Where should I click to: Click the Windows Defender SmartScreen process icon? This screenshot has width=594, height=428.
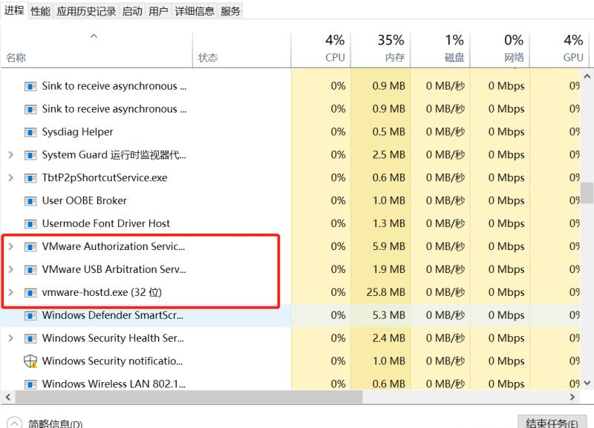click(x=30, y=315)
